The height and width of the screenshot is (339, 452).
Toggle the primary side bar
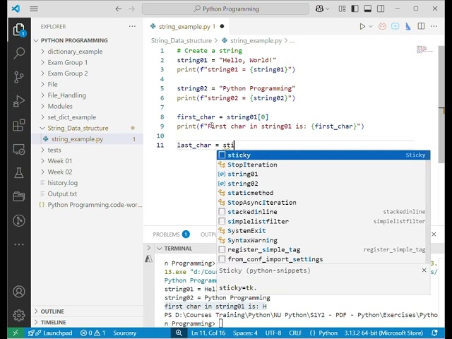click(355, 9)
